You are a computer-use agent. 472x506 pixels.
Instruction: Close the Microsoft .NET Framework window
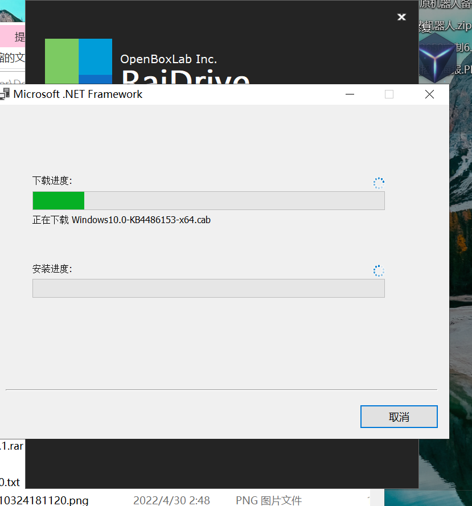pos(429,94)
